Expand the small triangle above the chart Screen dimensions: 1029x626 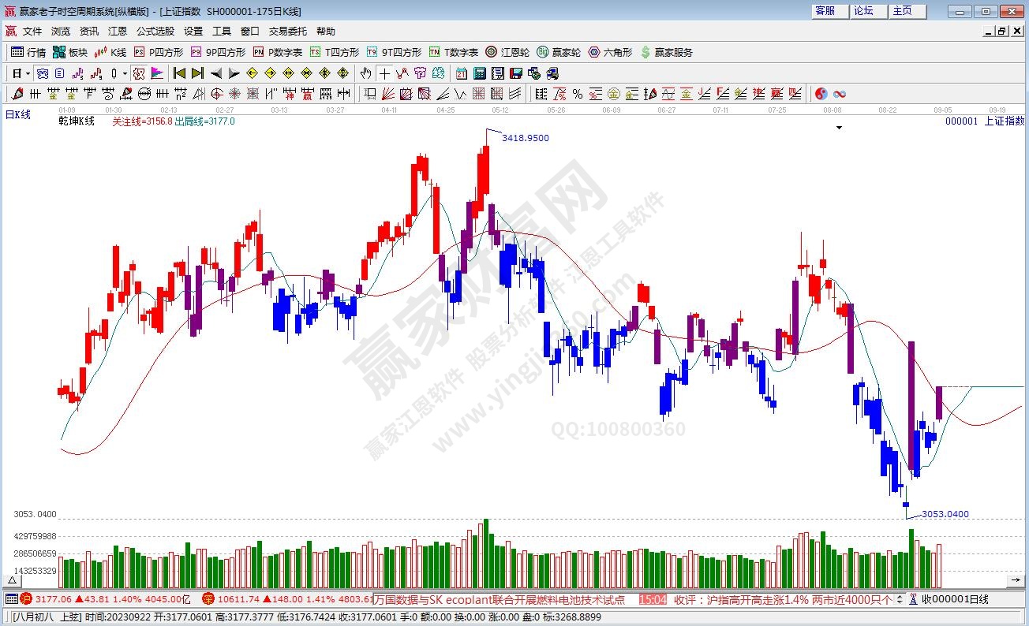pyautogui.click(x=839, y=127)
